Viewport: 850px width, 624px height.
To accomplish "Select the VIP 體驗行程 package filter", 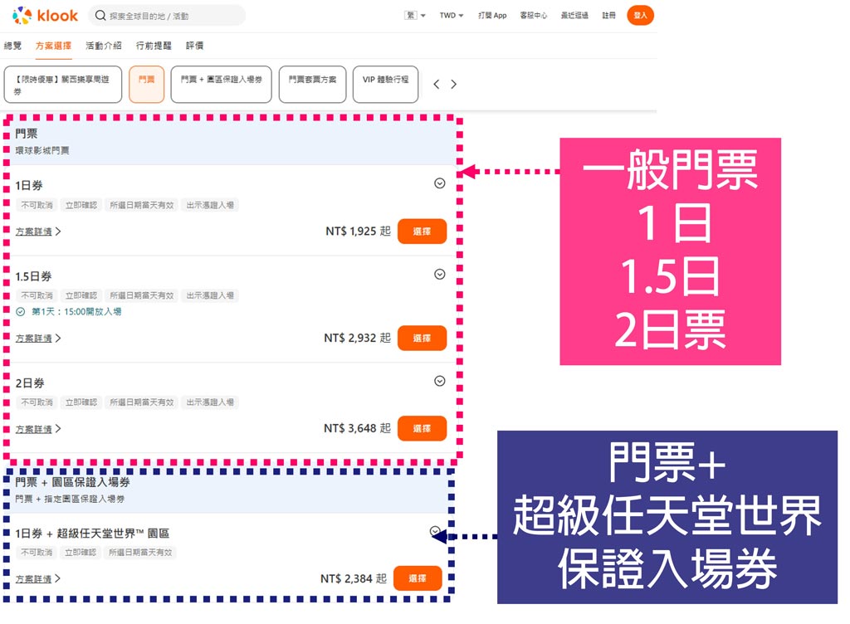I will coord(385,85).
